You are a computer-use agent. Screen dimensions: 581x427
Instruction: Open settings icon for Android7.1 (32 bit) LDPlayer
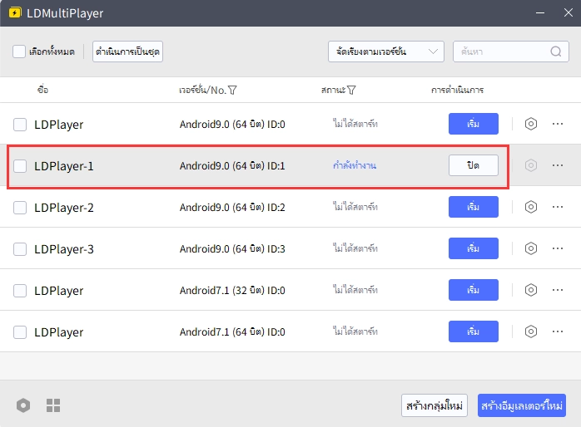530,290
